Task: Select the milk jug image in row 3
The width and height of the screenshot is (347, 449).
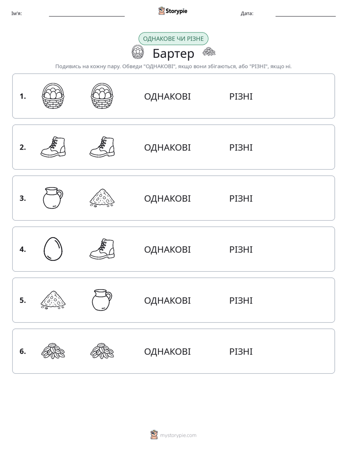Action: [53, 198]
